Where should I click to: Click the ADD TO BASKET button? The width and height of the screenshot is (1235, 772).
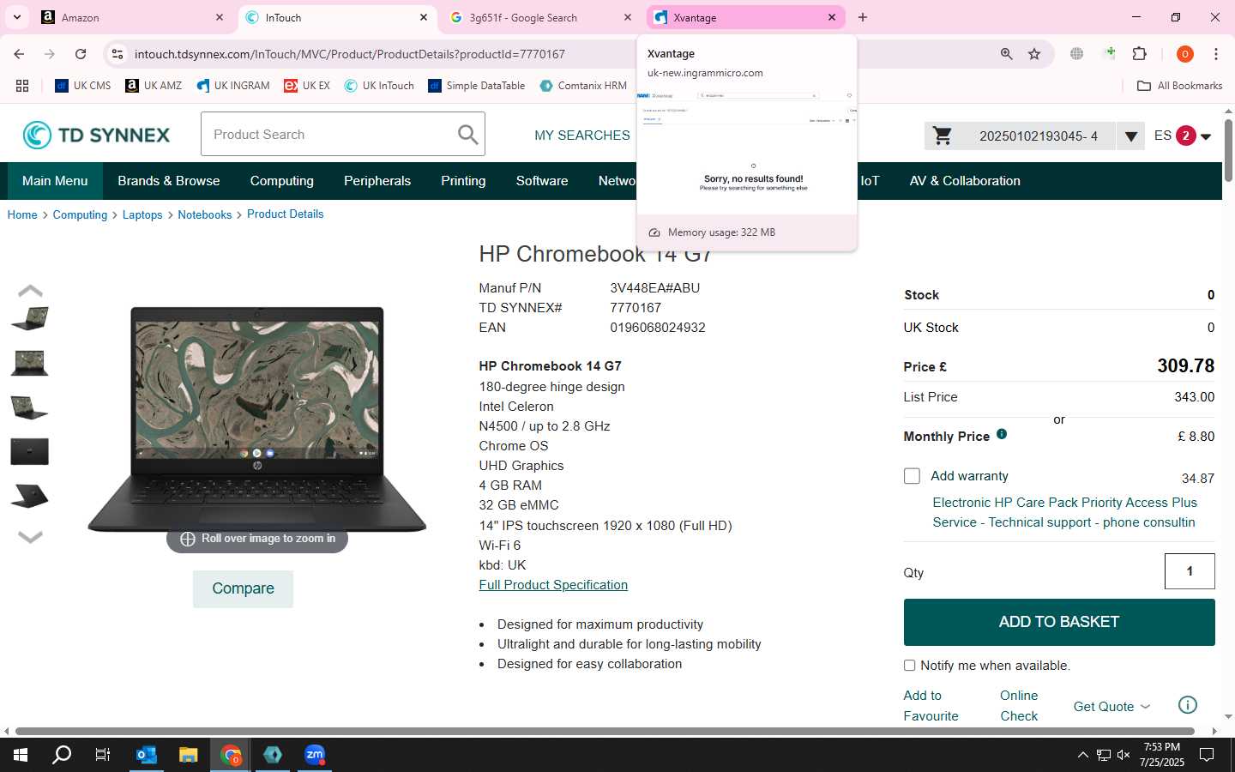pyautogui.click(x=1059, y=622)
